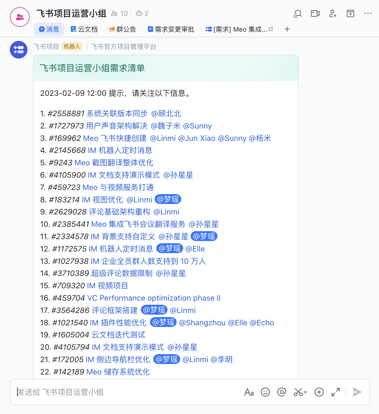The width and height of the screenshot is (379, 414).
Task: Show the group member count 10
Action: click(x=119, y=13)
